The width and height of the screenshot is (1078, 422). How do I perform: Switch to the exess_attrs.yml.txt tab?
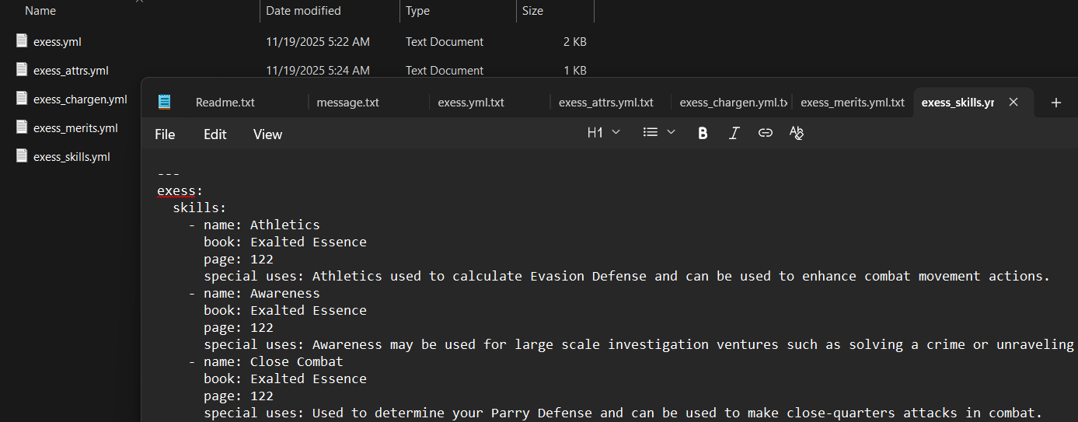[x=605, y=103]
